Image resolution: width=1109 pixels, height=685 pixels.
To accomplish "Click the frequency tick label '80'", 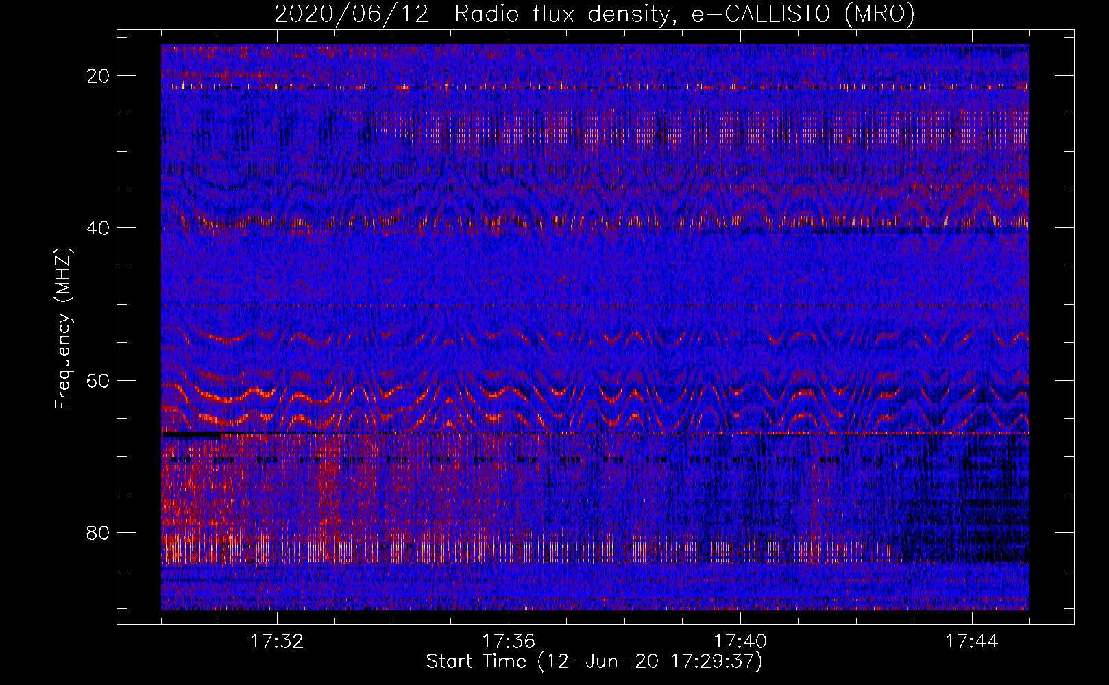I will click(99, 532).
